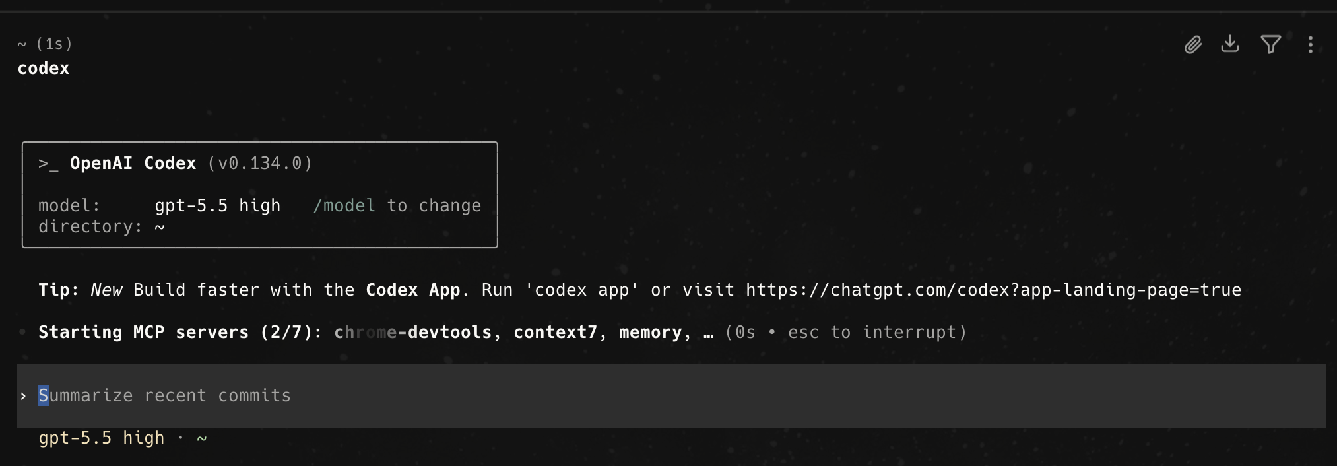This screenshot has width=1337, height=466.
Task: Click 'memory' server name
Action: click(650, 332)
